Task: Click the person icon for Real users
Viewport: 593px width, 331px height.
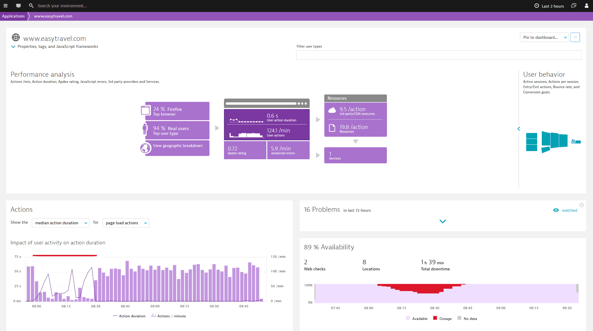Action: tap(145, 129)
